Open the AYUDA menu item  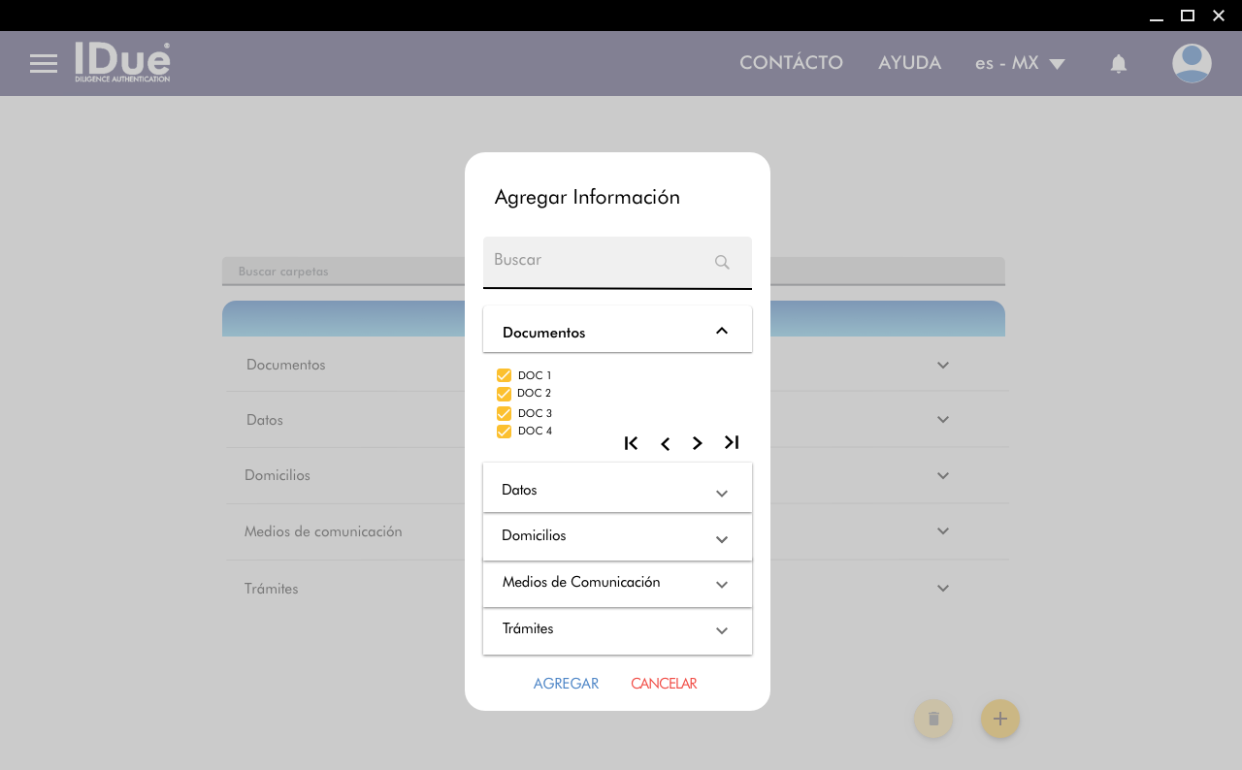[909, 63]
